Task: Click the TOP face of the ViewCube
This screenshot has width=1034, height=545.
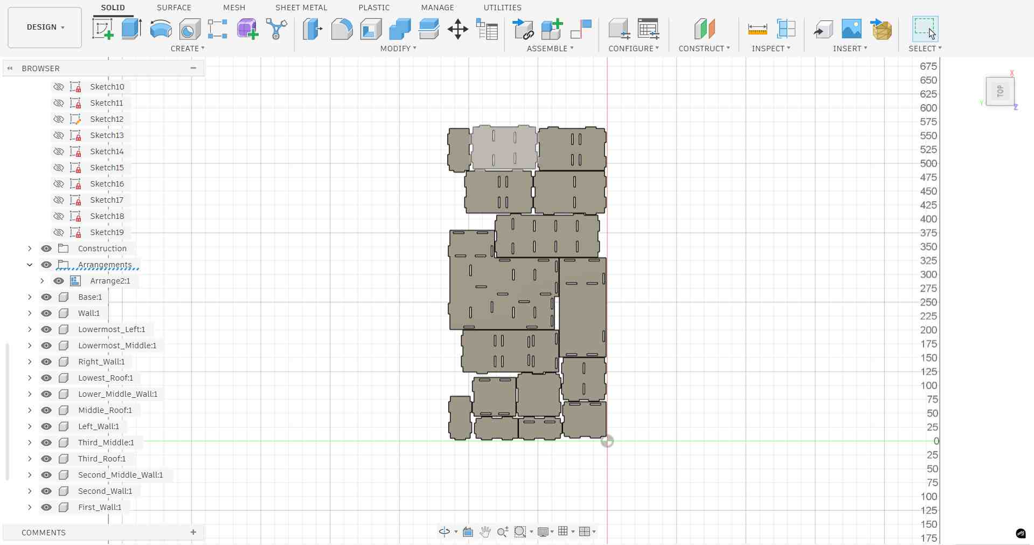Action: pos(1000,91)
